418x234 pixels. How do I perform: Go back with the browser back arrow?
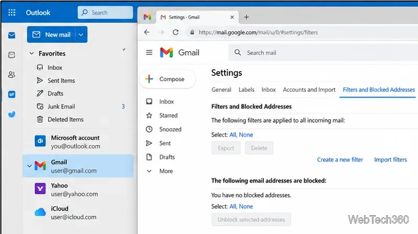coord(147,32)
